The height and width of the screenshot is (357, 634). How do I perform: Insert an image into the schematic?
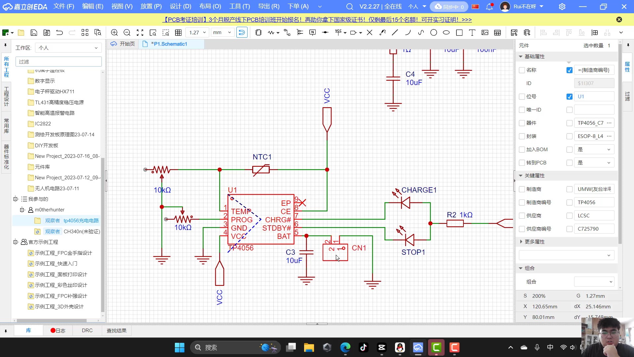(x=485, y=32)
